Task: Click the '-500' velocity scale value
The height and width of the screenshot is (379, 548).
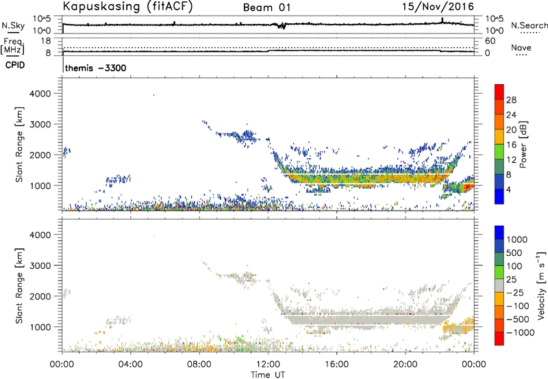Action: point(518,319)
